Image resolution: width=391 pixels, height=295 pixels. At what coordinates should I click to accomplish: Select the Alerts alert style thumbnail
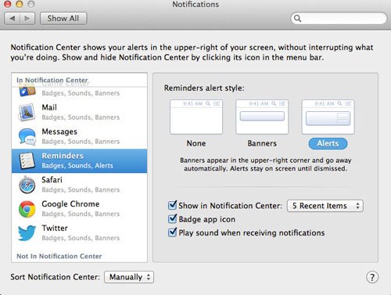pos(328,117)
